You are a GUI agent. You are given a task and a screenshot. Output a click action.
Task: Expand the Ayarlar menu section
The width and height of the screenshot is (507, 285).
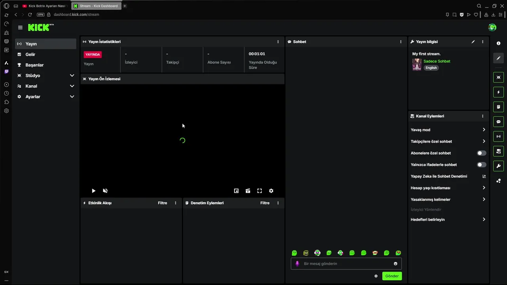point(46,97)
